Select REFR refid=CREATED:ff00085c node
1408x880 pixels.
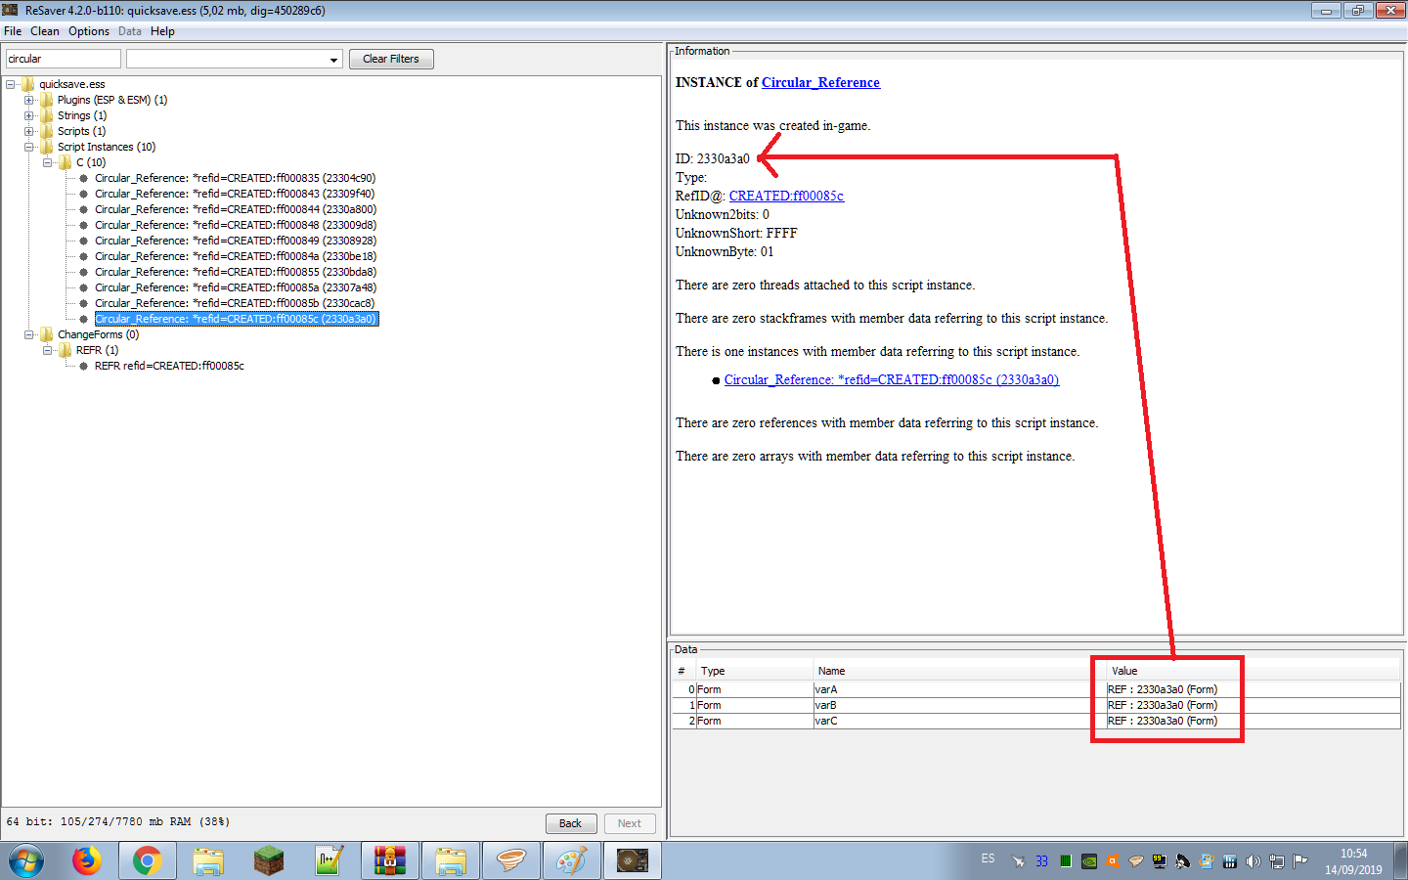coord(169,366)
